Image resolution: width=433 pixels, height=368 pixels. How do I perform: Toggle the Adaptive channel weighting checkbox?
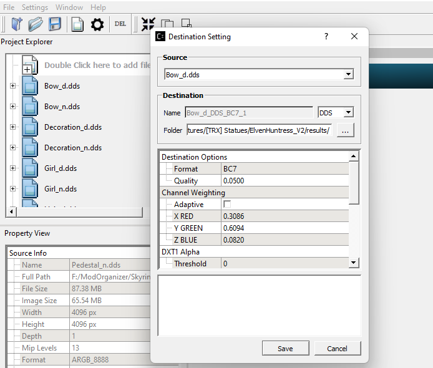coord(227,205)
